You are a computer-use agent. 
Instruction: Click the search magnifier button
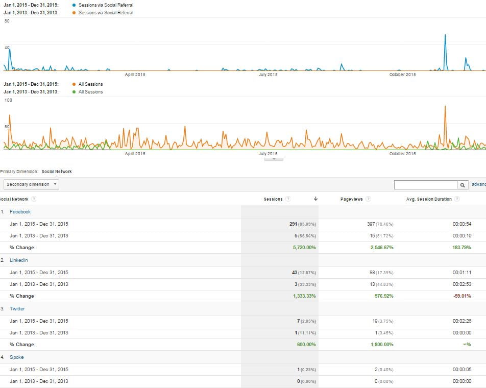tap(463, 185)
